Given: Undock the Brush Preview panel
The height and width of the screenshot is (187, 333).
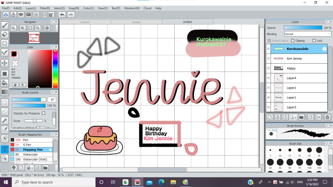Looking at the screenshot, I should click(327, 126).
